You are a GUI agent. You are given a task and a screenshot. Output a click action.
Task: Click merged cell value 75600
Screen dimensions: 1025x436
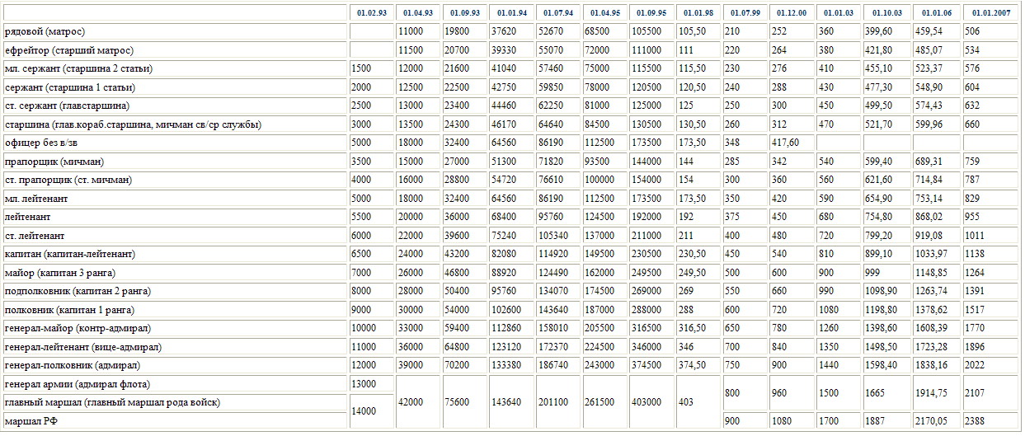coord(458,402)
